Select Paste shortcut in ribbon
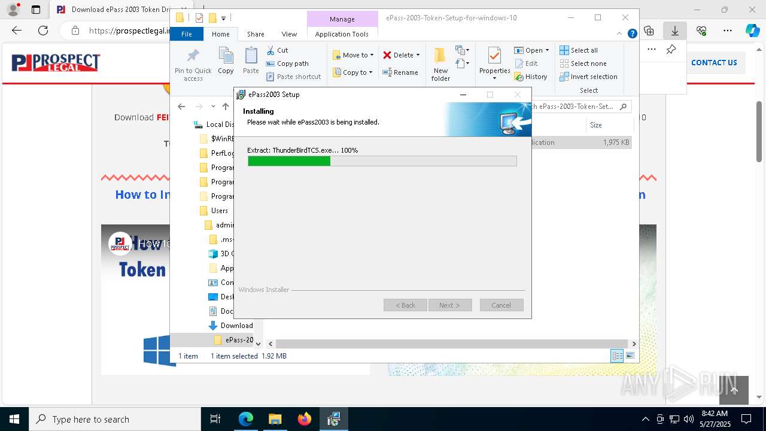This screenshot has height=431, width=766. (293, 77)
